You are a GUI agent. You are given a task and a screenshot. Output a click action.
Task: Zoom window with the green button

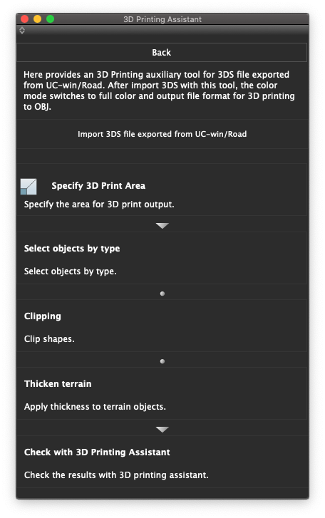50,19
